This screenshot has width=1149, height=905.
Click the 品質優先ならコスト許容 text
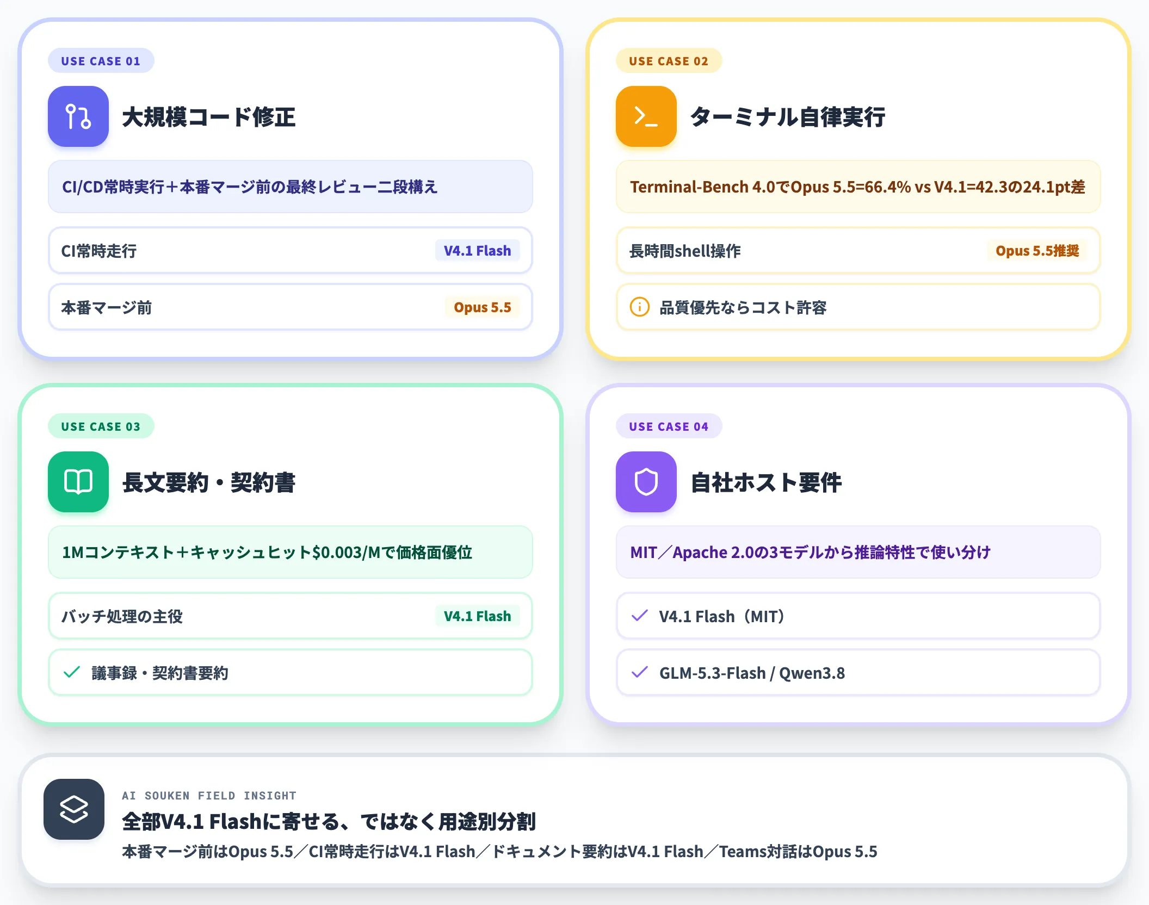(x=743, y=308)
